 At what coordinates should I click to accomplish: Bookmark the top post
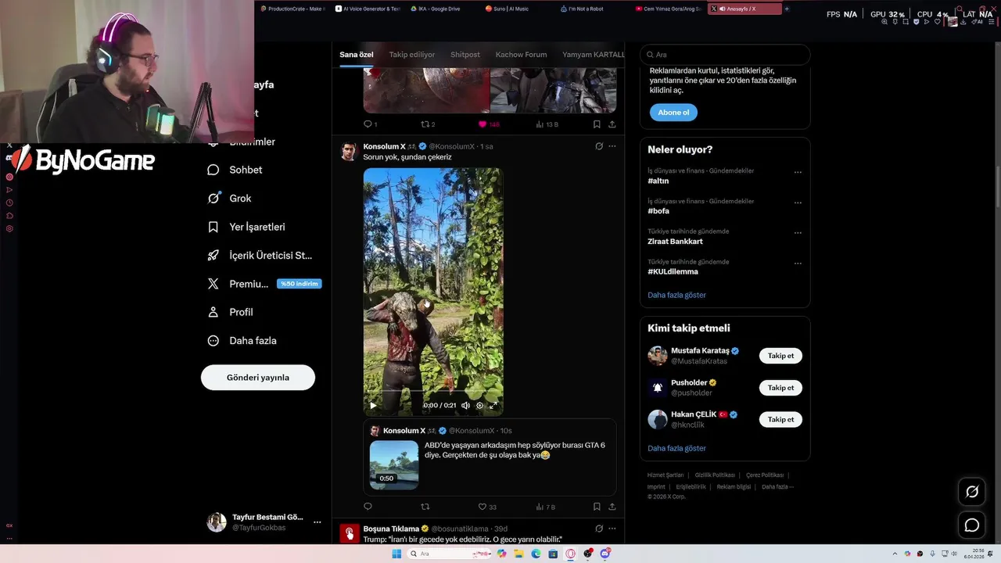(597, 124)
